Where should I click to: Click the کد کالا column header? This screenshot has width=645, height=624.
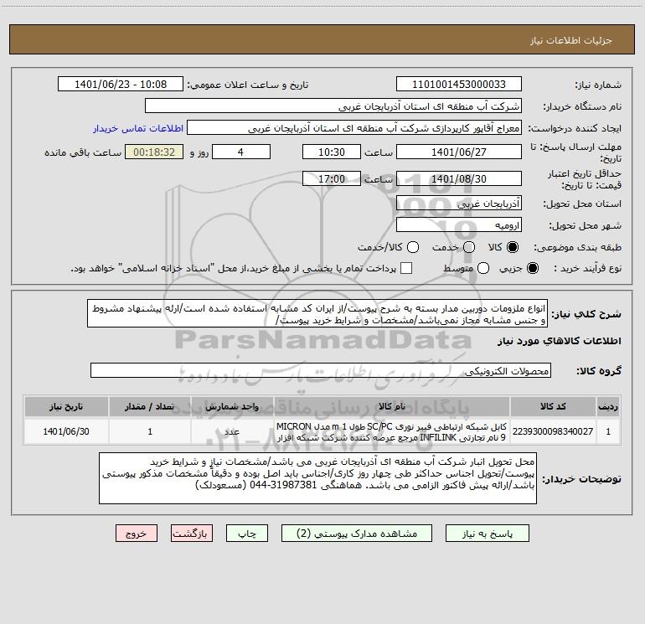[x=553, y=407]
